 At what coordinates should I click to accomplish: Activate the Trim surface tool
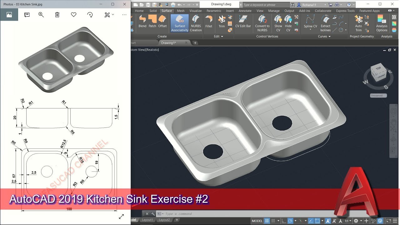222,22
